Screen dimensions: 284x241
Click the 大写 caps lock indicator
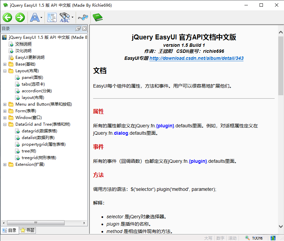click(x=208, y=238)
